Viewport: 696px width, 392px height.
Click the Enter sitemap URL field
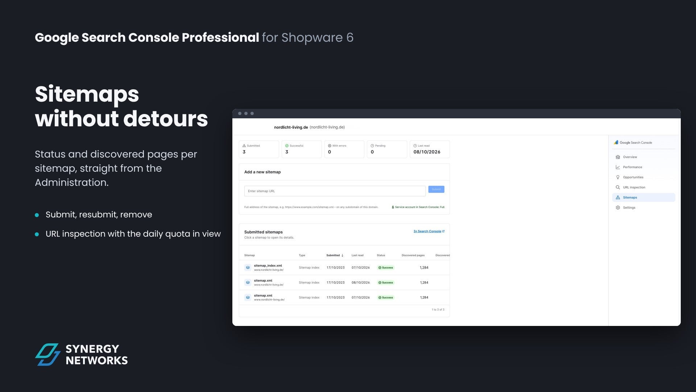point(335,191)
